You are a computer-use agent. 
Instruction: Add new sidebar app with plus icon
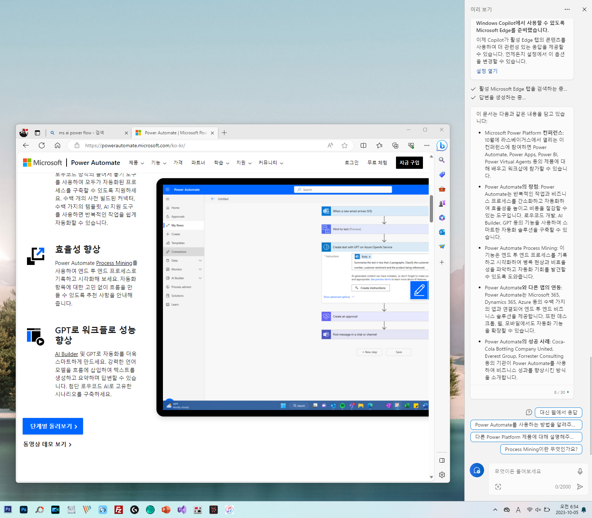[442, 262]
